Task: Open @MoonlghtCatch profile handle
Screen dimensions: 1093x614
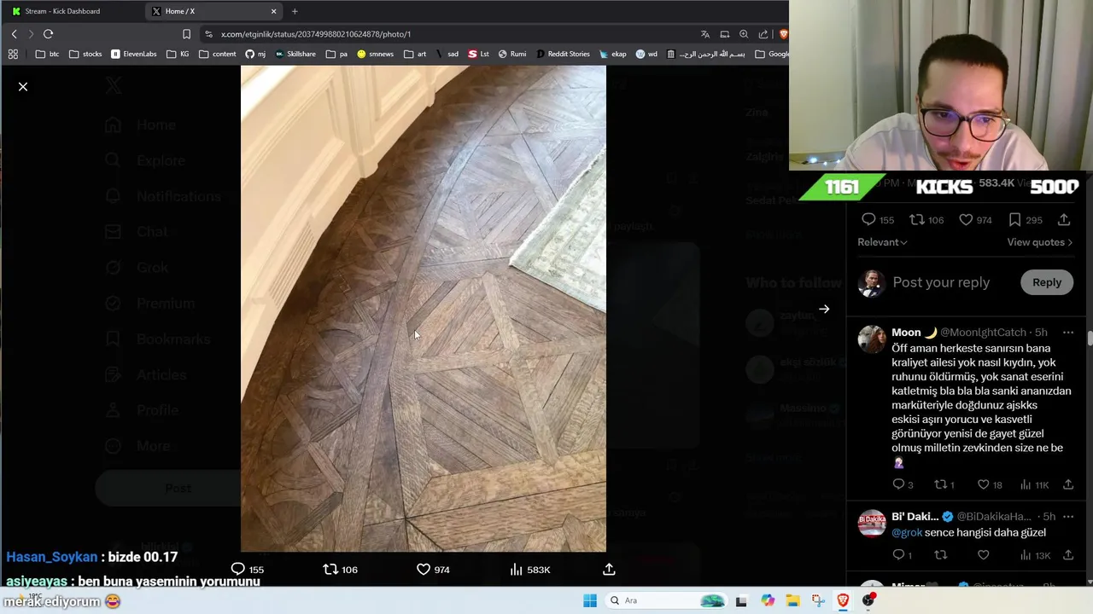Action: pyautogui.click(x=983, y=333)
